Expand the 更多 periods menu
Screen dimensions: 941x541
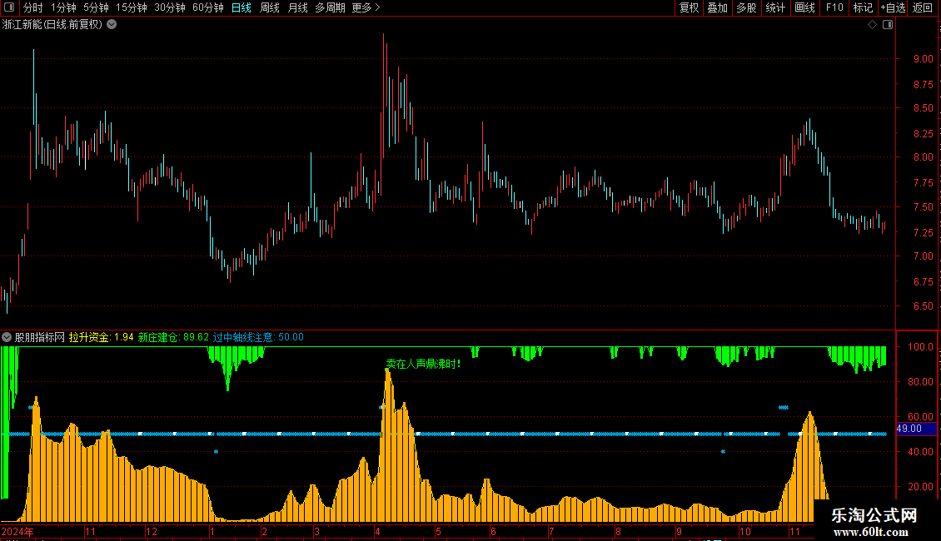pos(366,7)
